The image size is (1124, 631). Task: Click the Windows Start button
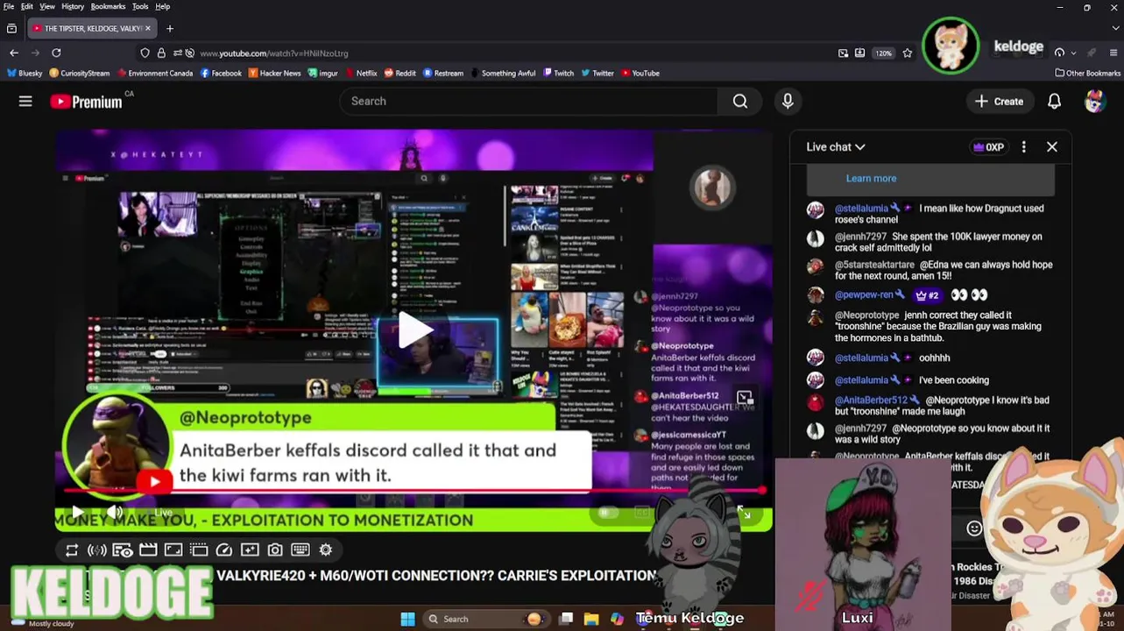pos(407,619)
